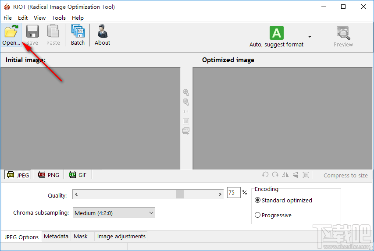
Task: Click the Initial image preview pane
Action: pos(91,118)
